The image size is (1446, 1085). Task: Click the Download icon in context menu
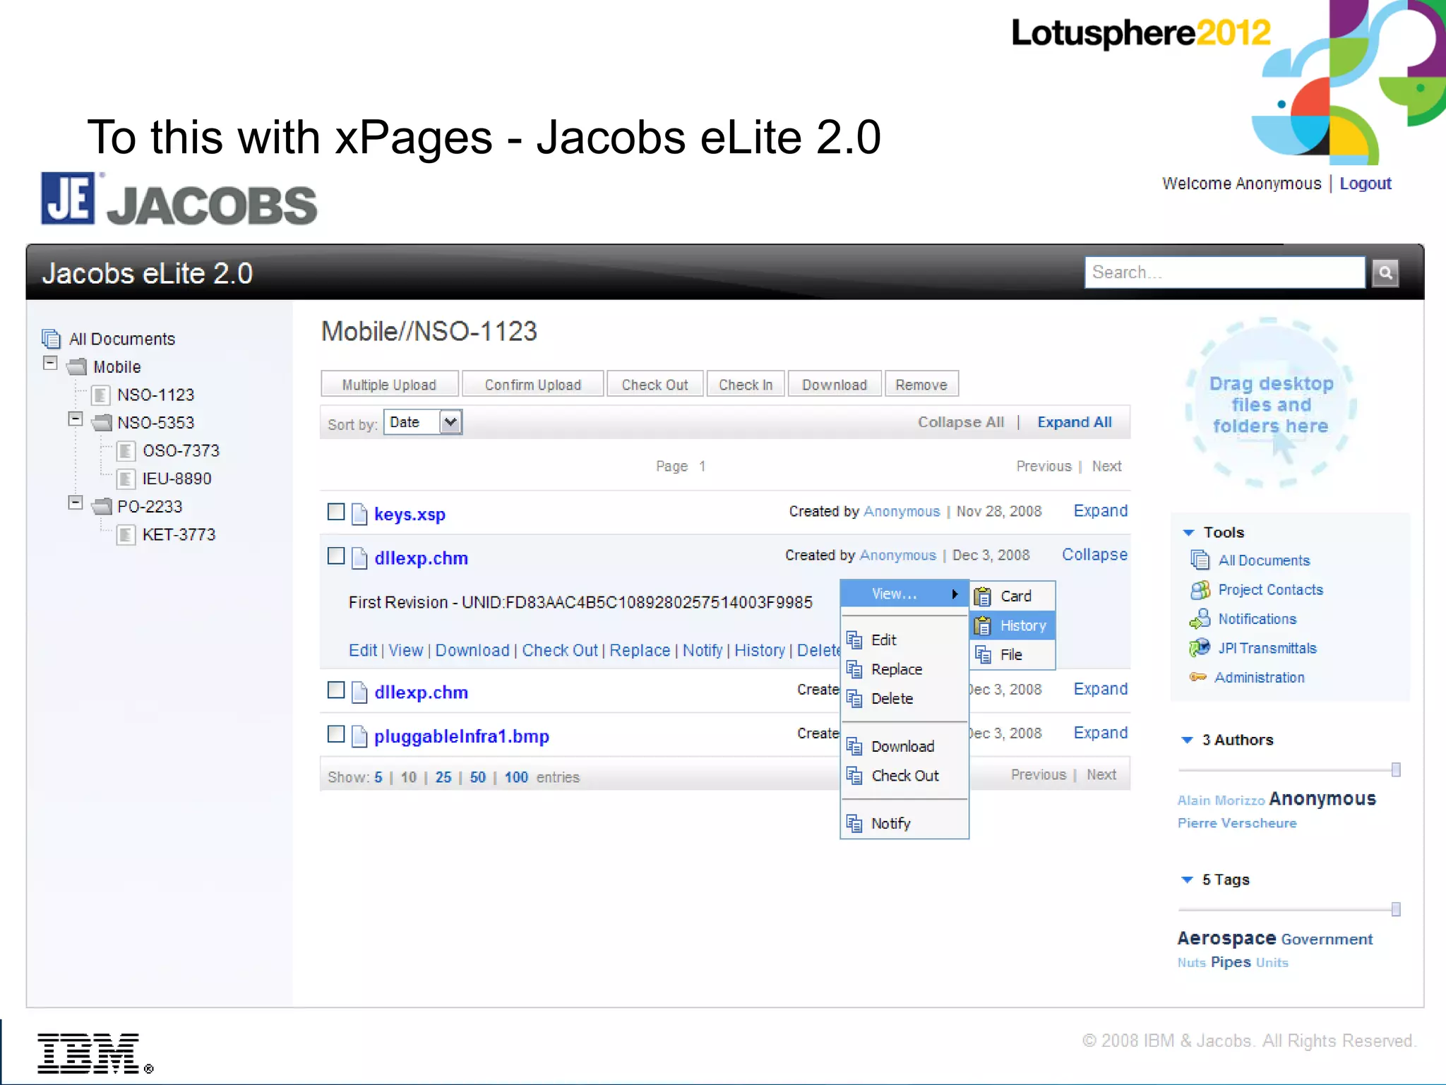[x=854, y=746]
